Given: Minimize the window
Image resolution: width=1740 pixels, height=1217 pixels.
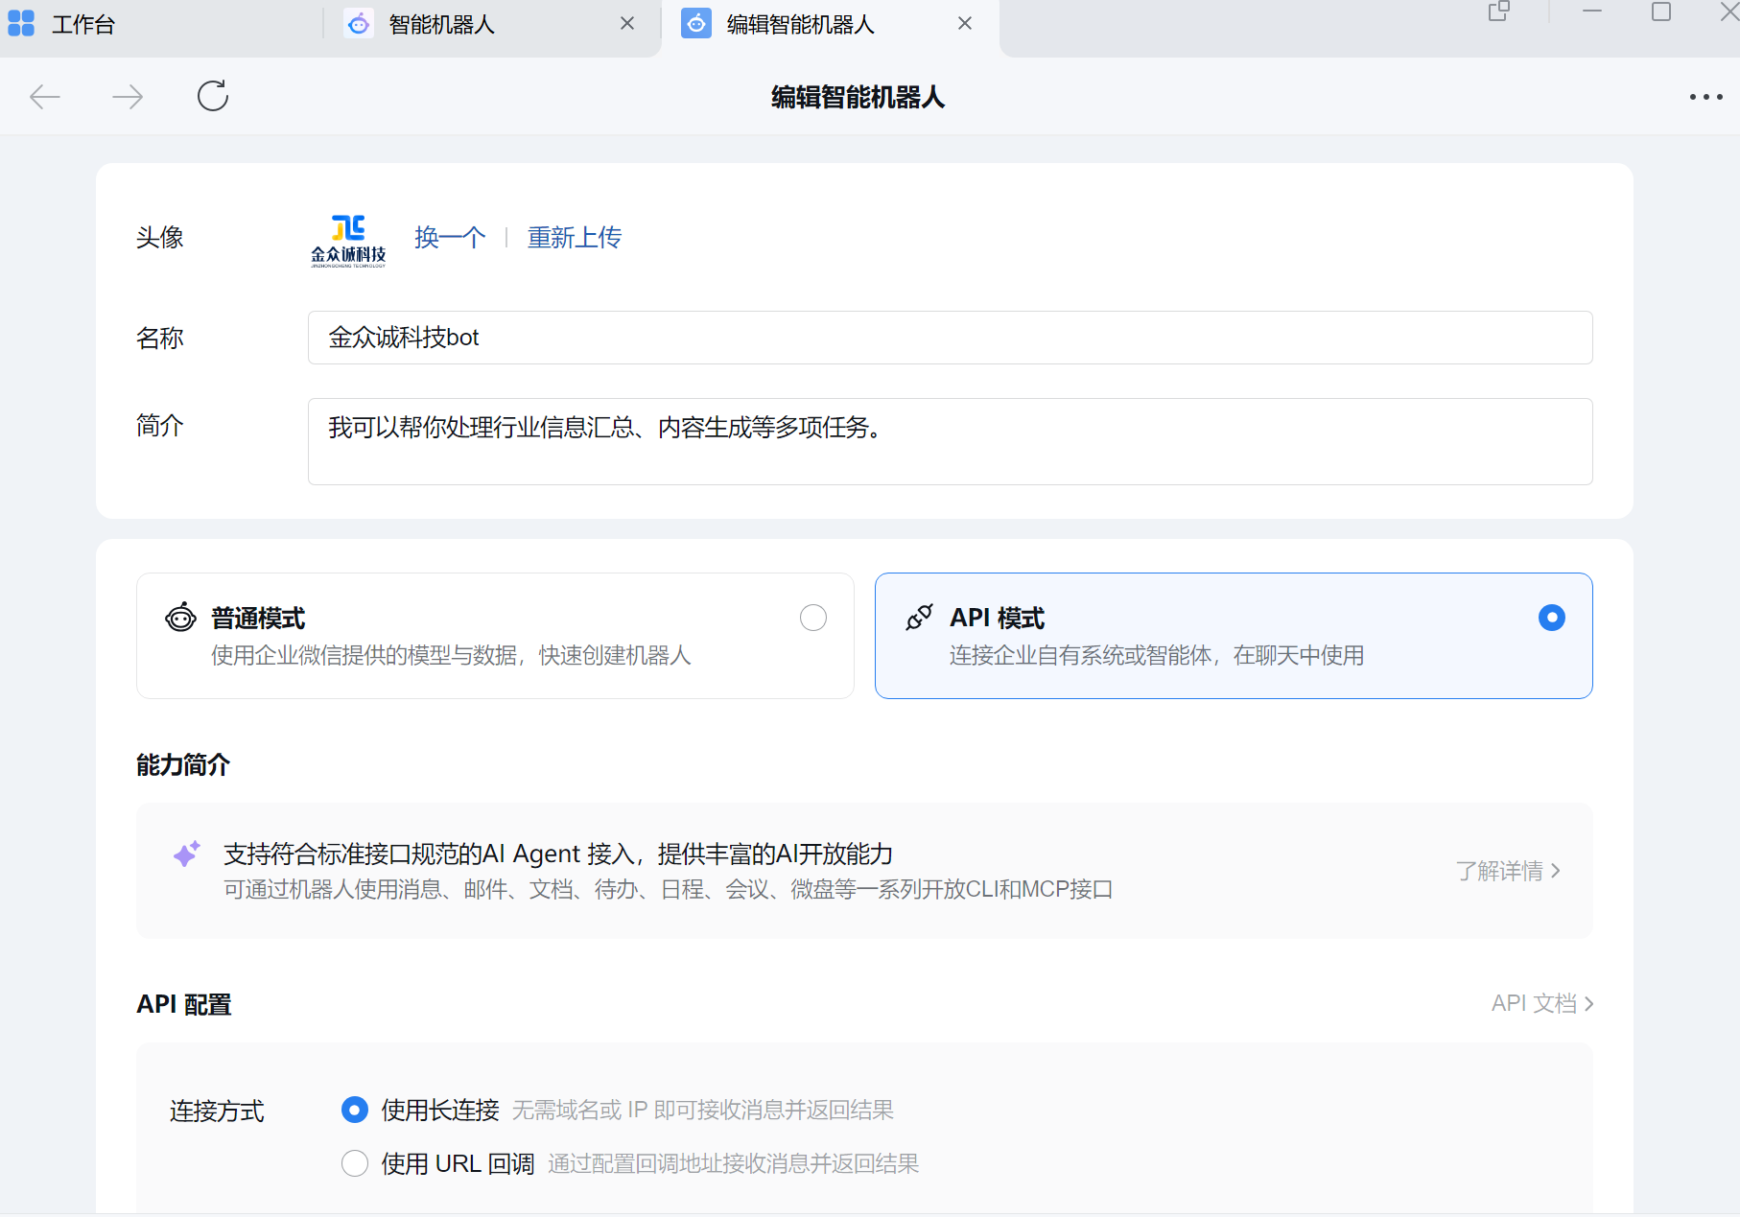Looking at the screenshot, I should pyautogui.click(x=1592, y=12).
